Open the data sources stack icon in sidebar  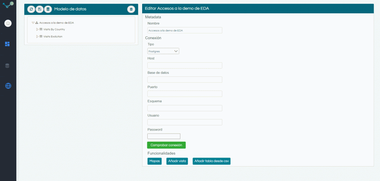7,66
